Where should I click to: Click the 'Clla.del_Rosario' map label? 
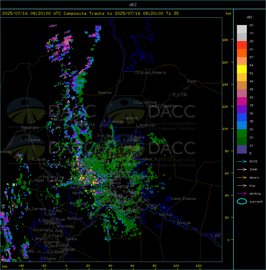click(x=151, y=72)
